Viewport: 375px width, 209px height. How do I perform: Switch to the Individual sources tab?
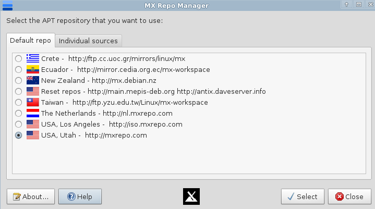click(88, 41)
